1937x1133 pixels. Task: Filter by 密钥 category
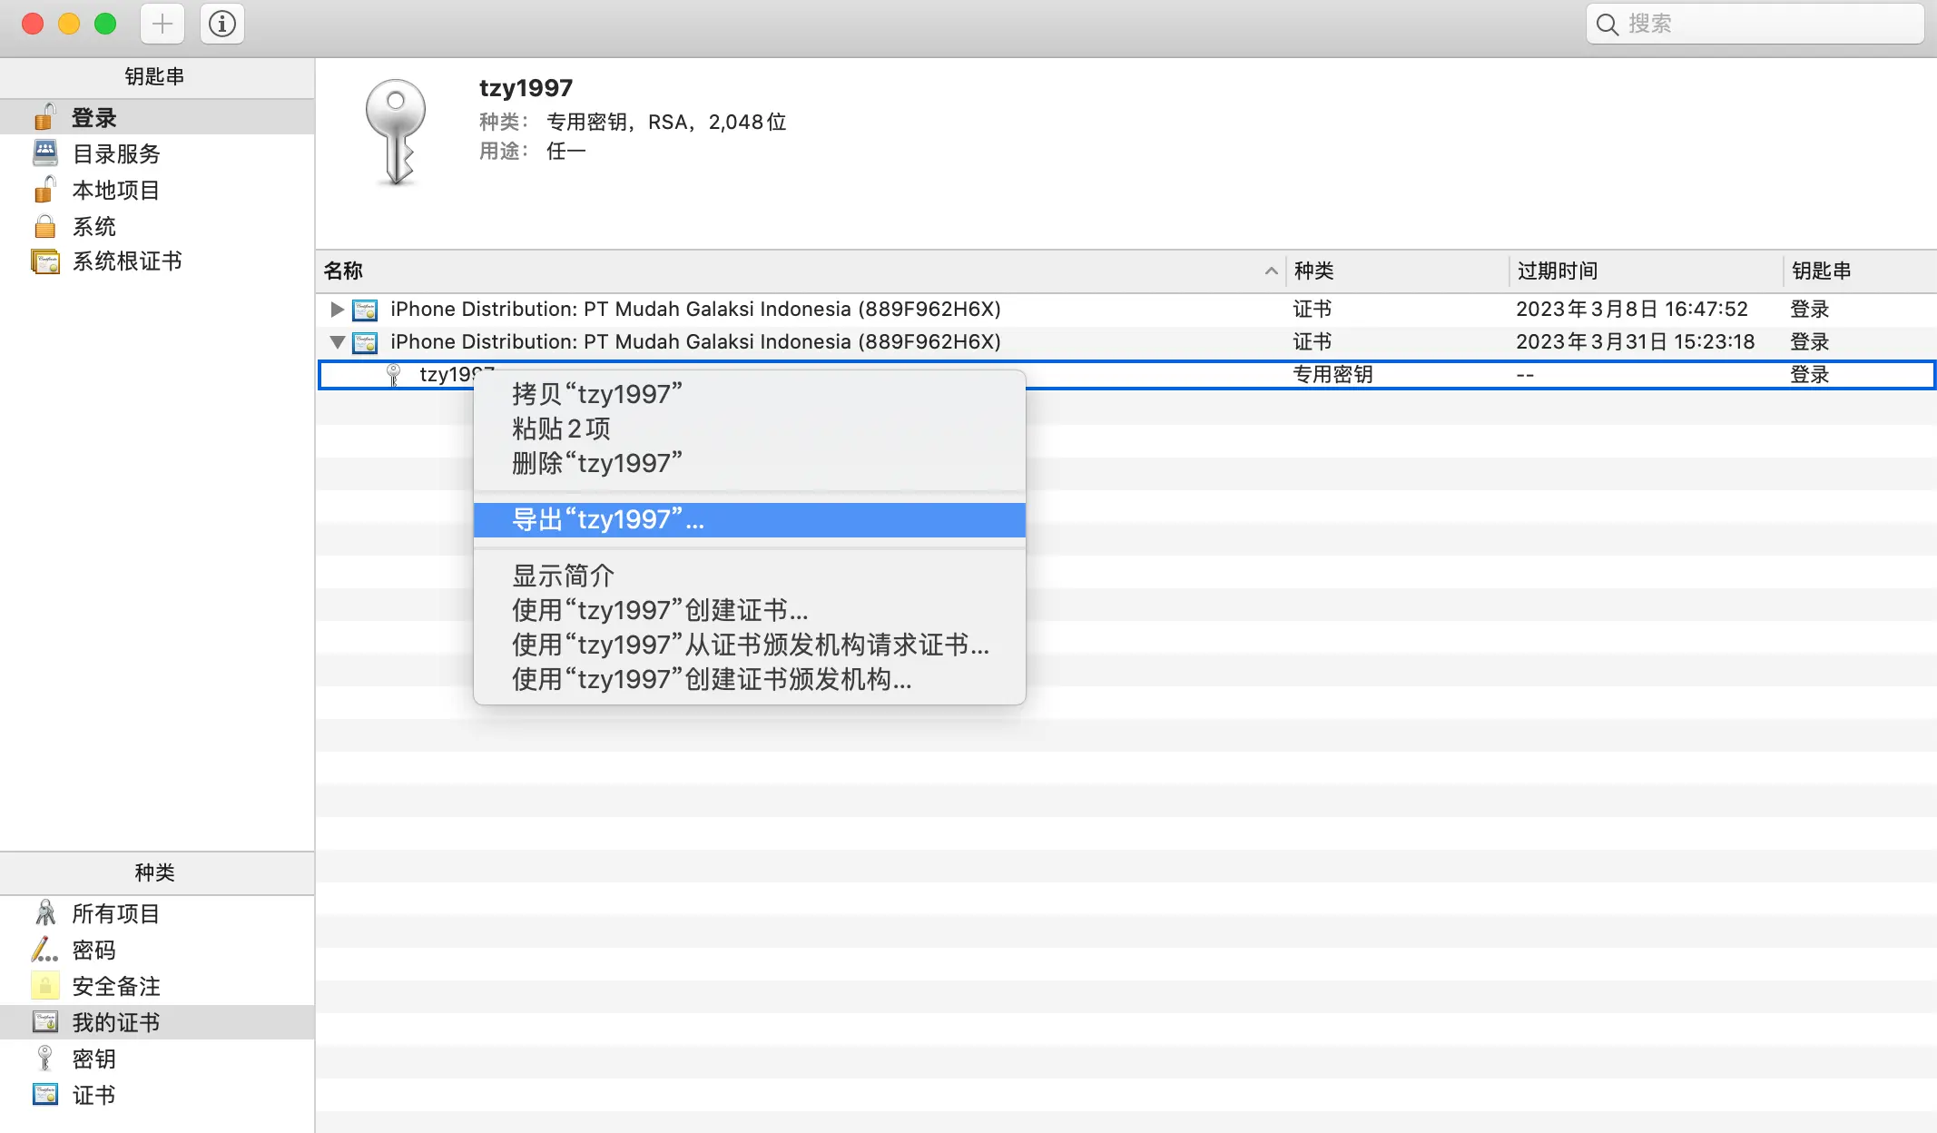click(x=93, y=1059)
